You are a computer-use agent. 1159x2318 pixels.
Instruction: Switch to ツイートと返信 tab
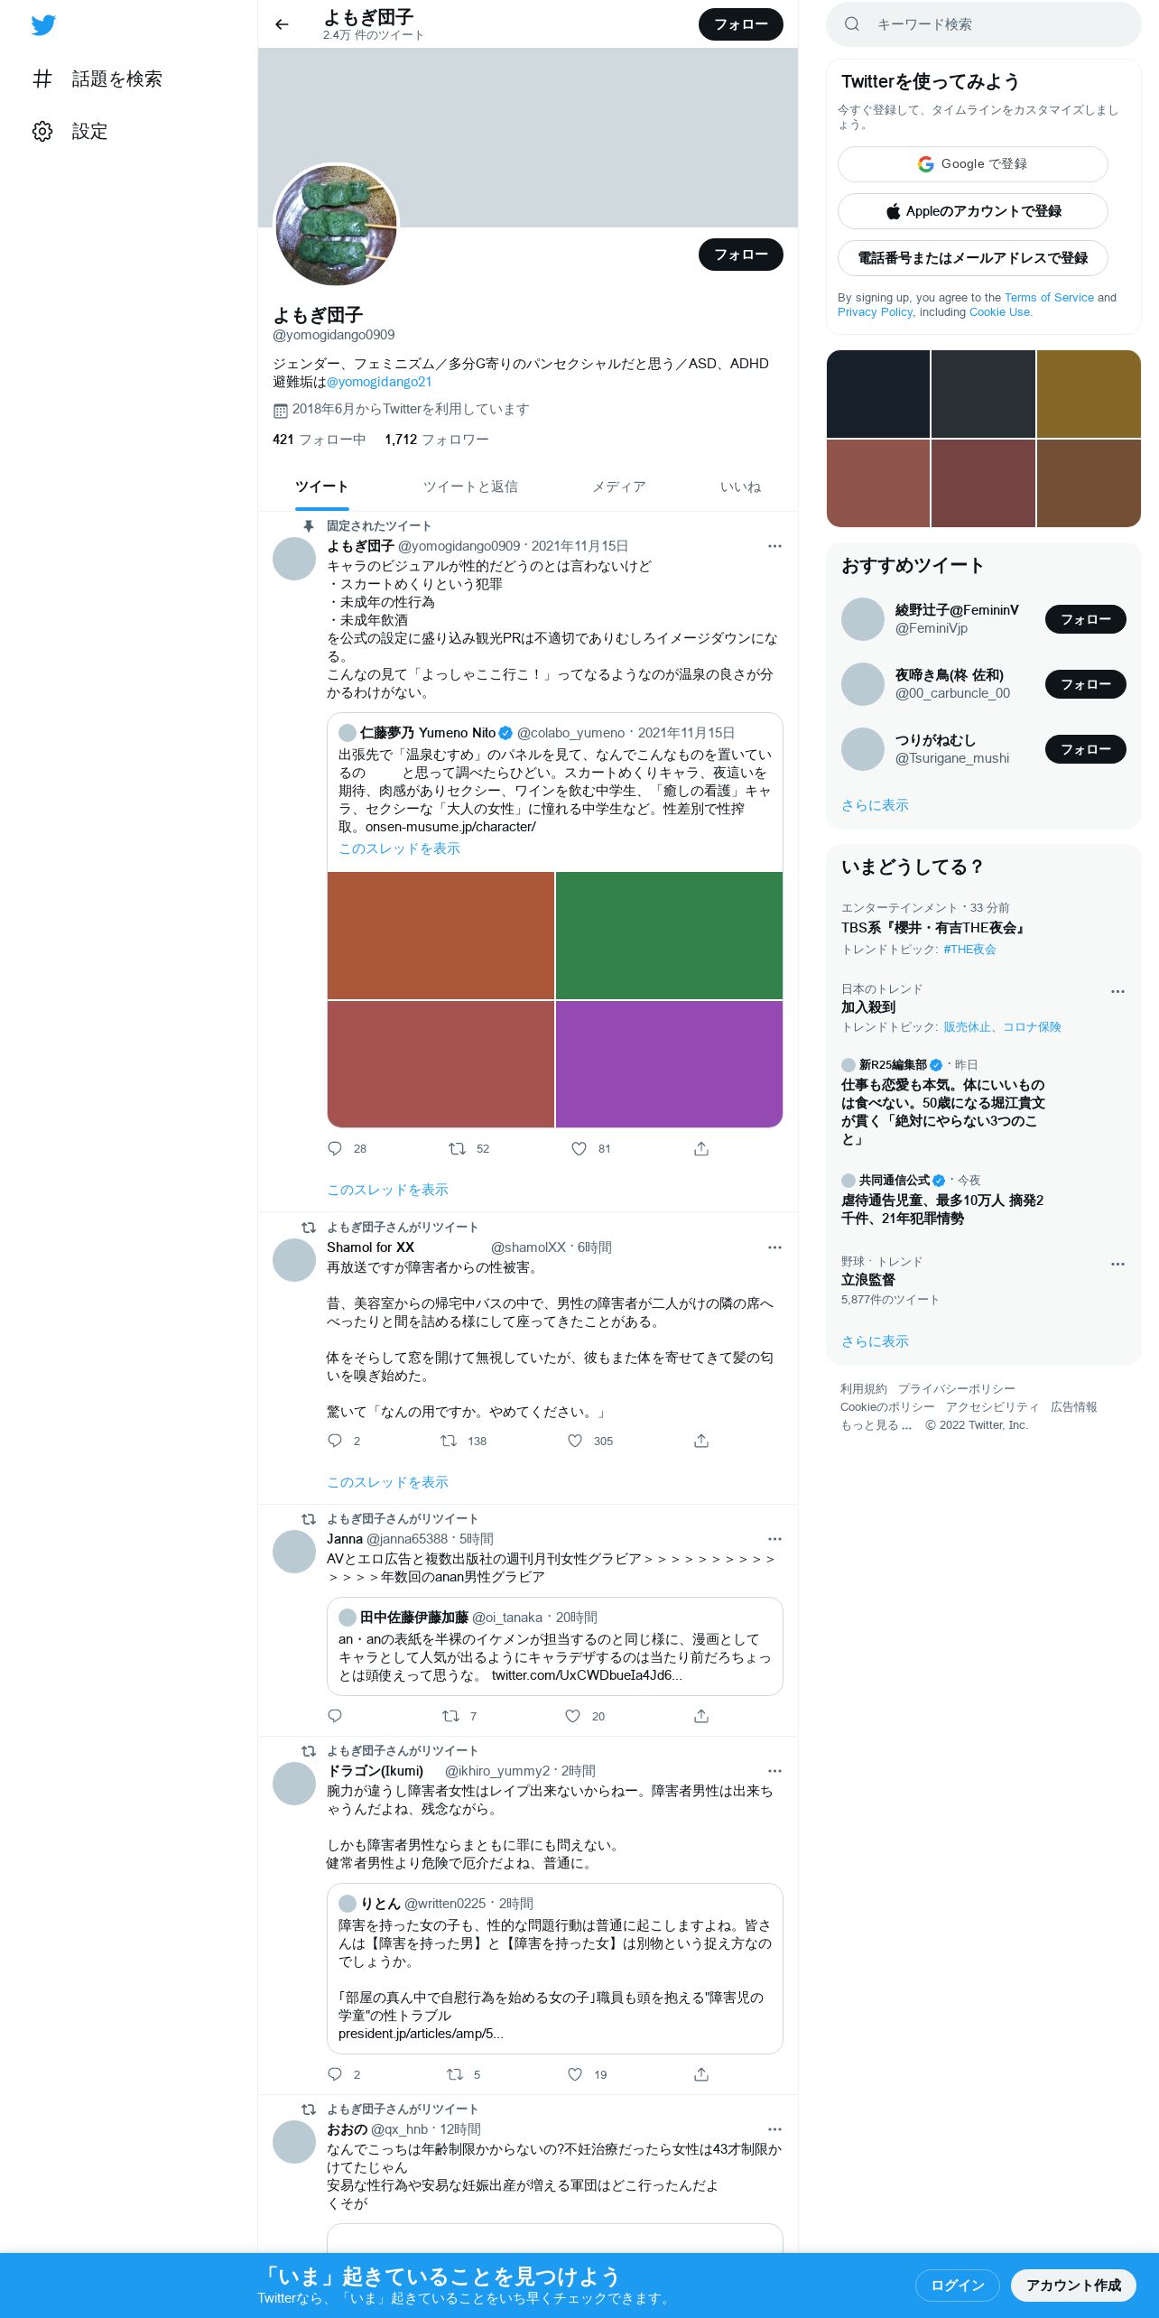[470, 487]
